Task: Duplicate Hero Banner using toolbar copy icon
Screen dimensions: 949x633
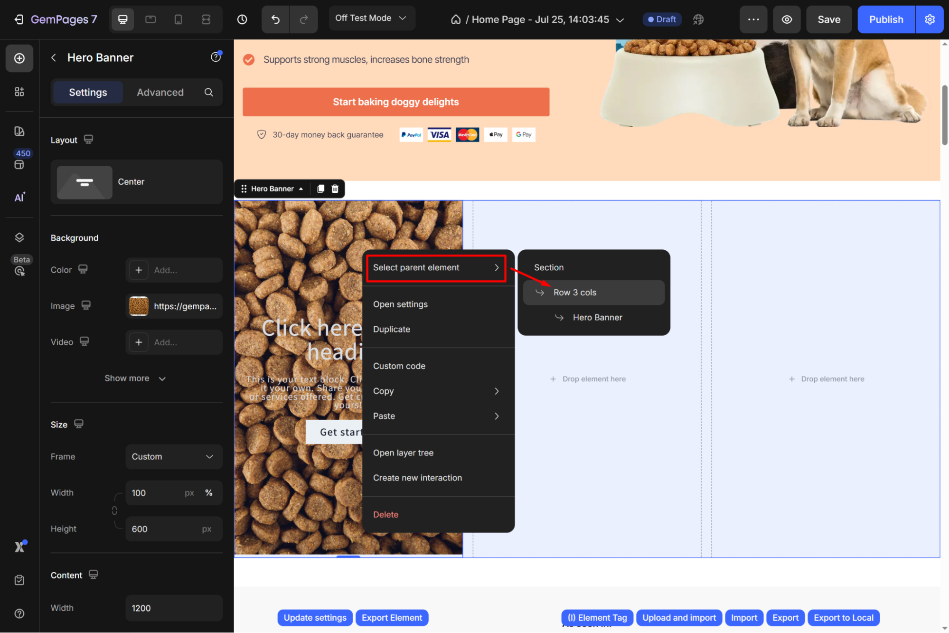Action: (x=320, y=189)
